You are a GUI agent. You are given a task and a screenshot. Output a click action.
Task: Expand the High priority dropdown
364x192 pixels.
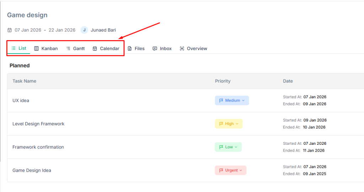click(237, 124)
